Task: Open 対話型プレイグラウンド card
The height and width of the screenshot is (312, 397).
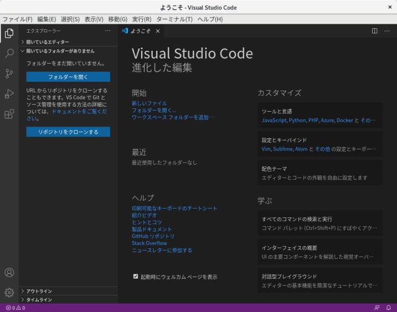Action: tap(320, 281)
